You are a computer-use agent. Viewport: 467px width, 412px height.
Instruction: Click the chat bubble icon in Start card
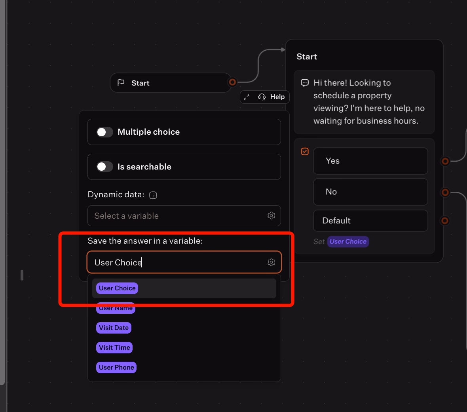[x=305, y=83]
